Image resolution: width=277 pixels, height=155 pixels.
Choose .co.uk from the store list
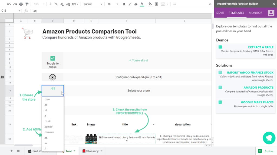pos(47,121)
